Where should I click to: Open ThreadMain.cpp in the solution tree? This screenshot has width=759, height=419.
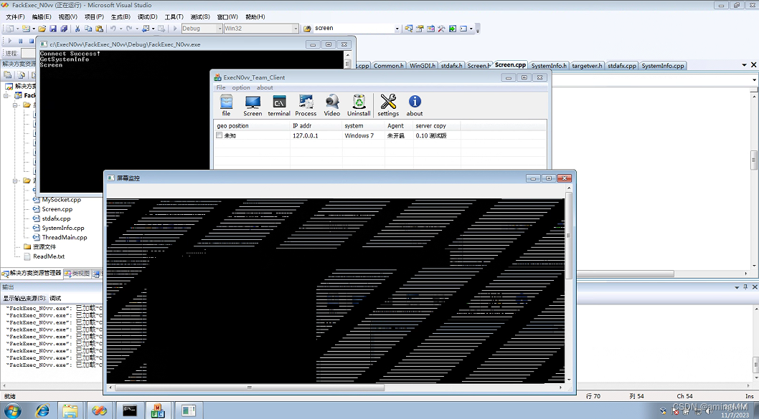(64, 237)
